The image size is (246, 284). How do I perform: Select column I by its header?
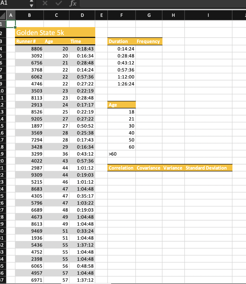point(208,15)
